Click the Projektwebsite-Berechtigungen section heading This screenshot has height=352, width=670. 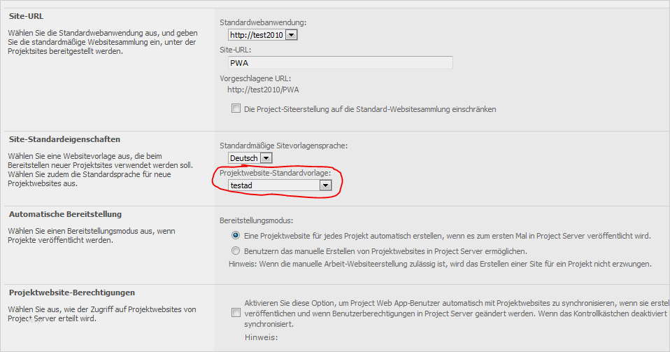71,292
